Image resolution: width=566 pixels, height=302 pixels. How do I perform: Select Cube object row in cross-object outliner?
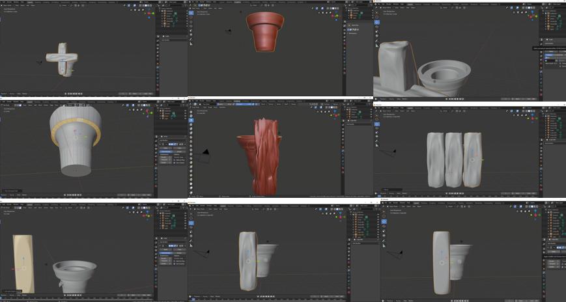pyautogui.click(x=168, y=24)
